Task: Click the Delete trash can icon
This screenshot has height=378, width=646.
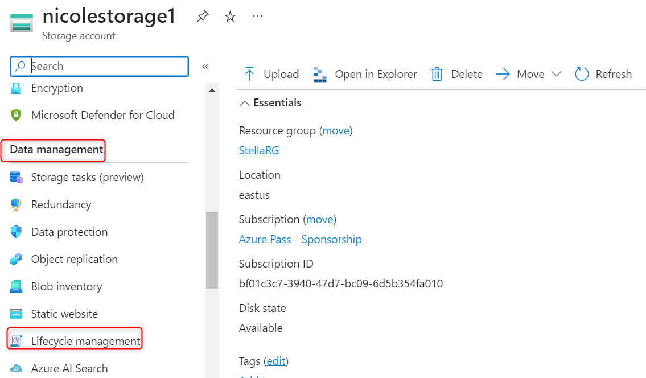Action: [437, 74]
